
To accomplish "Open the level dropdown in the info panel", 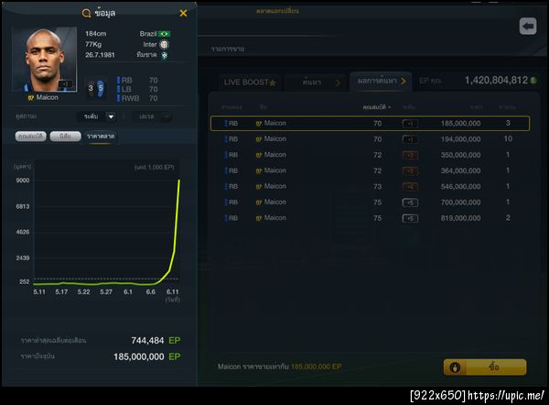I will (152, 116).
